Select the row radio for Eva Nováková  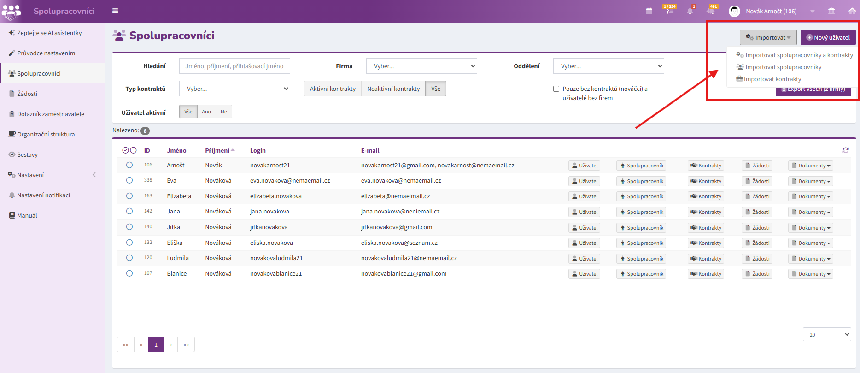coord(129,180)
